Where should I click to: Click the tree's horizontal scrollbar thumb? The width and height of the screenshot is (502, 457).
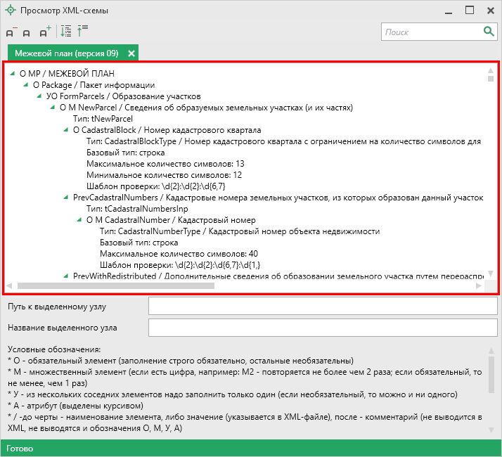point(116,286)
